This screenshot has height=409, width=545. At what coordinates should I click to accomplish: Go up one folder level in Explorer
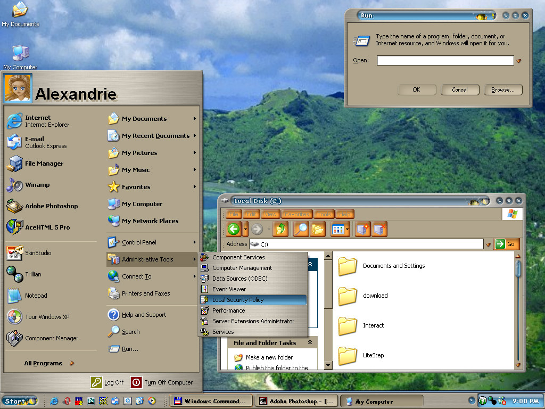(x=280, y=229)
